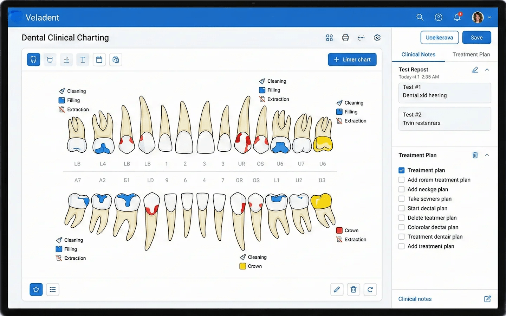Open the Test #1 note card

coord(445,93)
